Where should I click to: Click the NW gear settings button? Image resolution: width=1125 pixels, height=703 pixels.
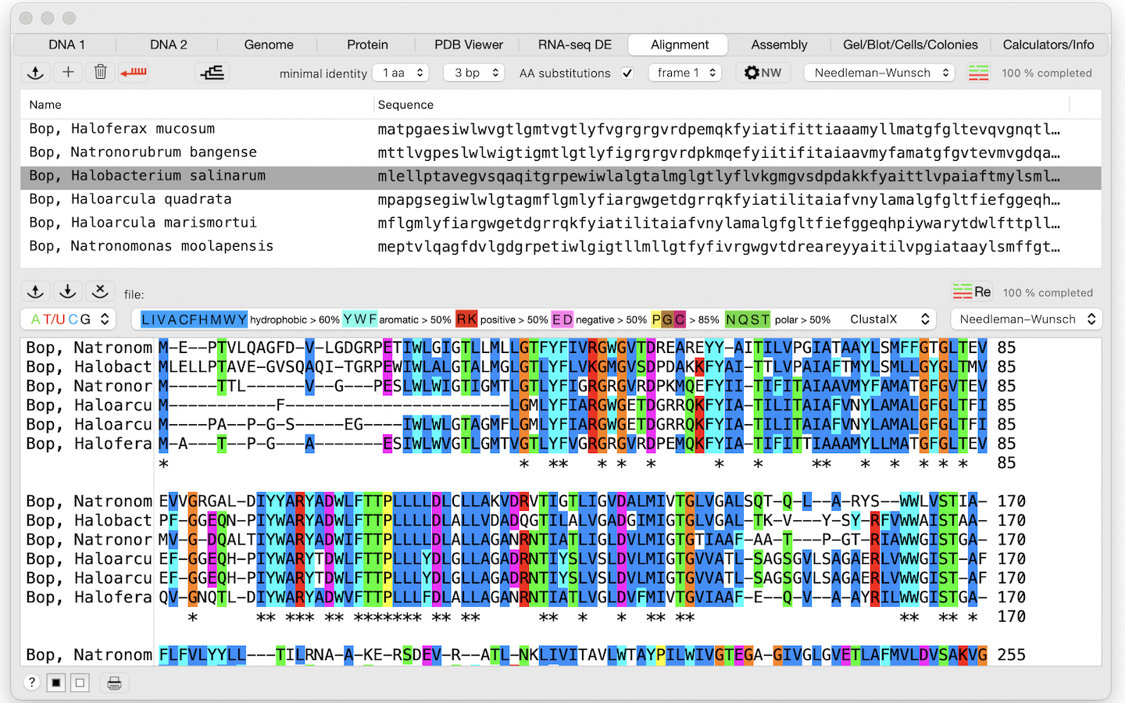763,73
